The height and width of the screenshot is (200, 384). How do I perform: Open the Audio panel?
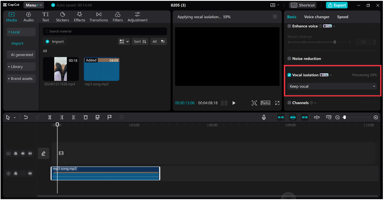pos(28,17)
